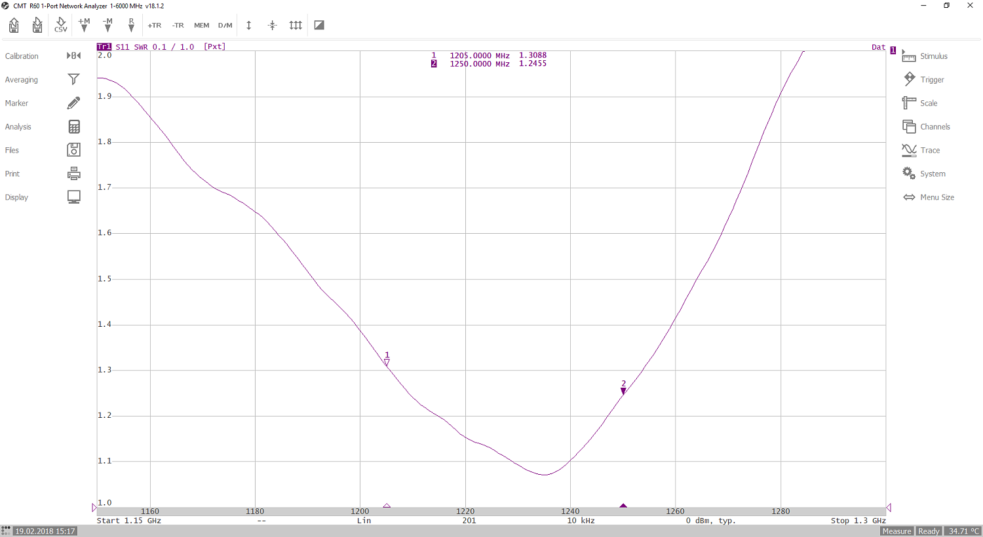
Task: Open the Stimulus menu
Action: click(925, 56)
